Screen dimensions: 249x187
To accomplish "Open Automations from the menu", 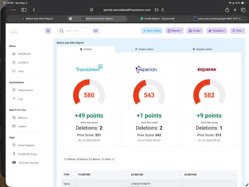I will 25,90.
